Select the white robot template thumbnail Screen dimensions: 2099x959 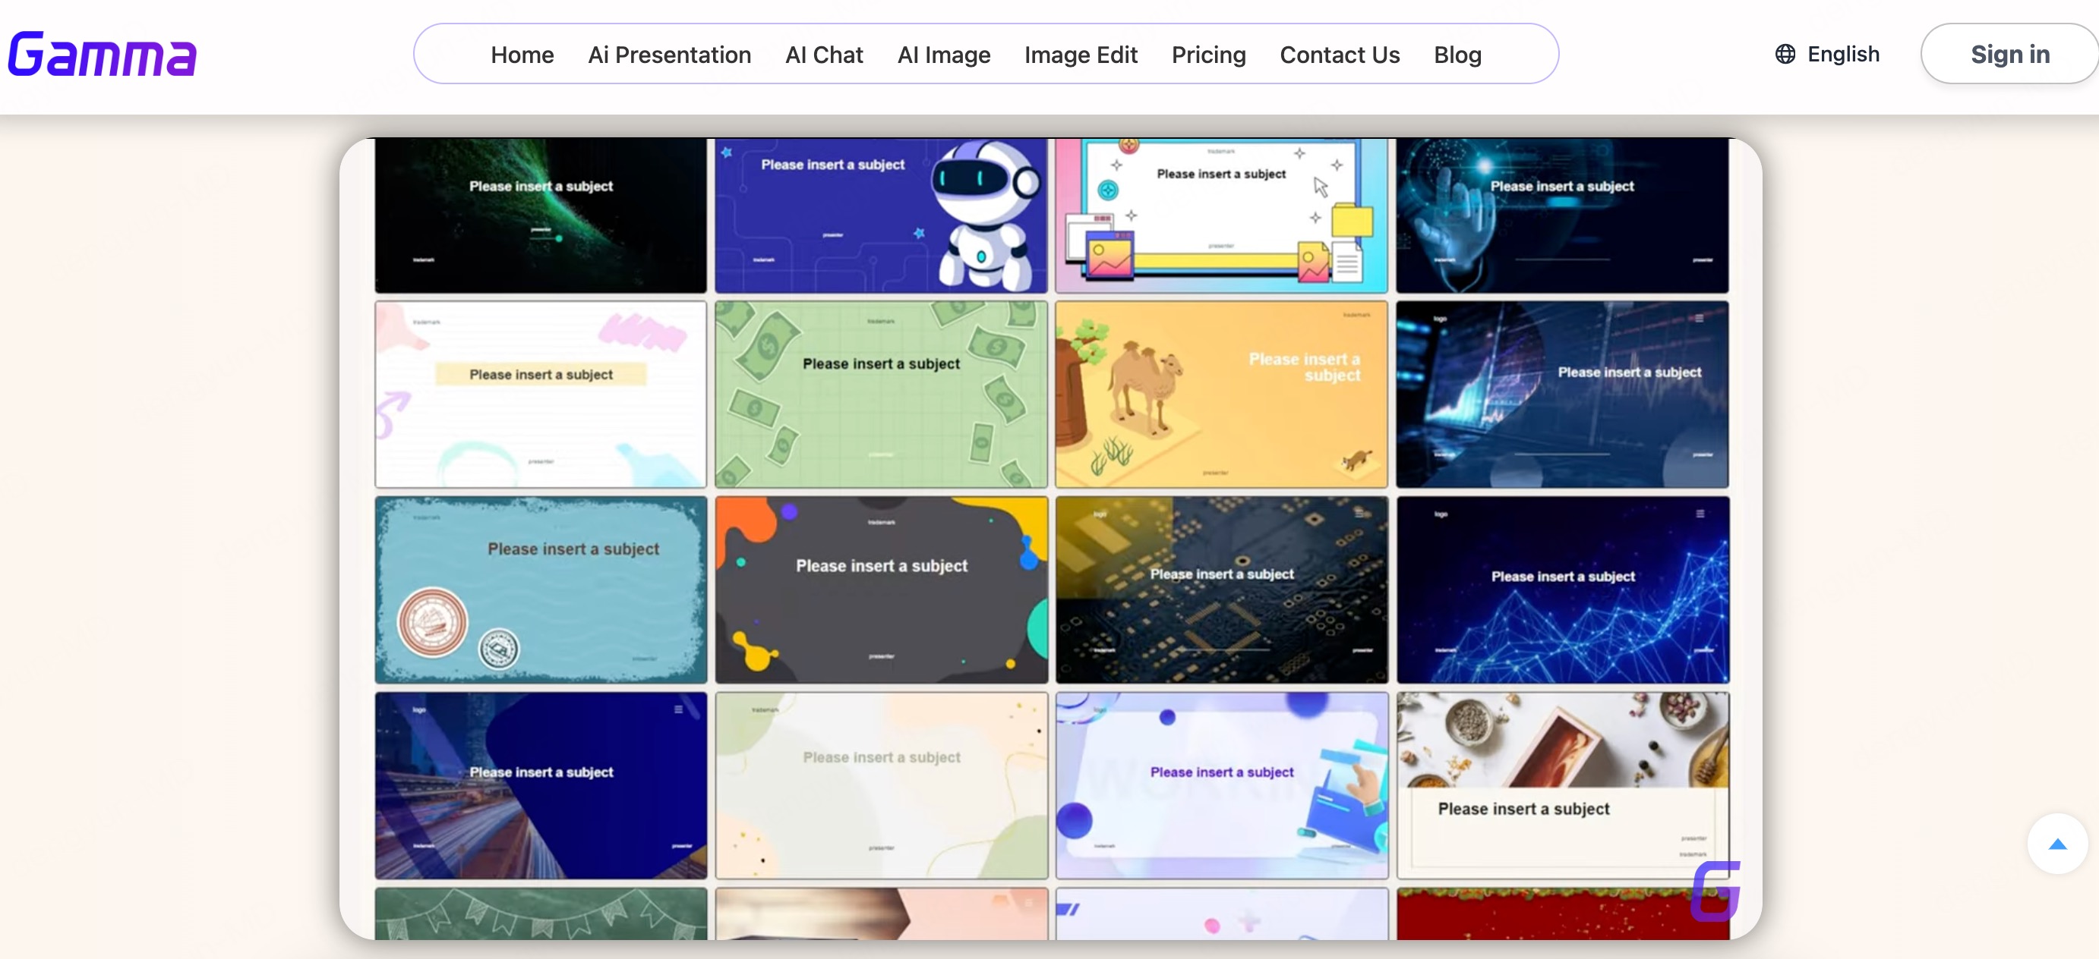tap(881, 215)
